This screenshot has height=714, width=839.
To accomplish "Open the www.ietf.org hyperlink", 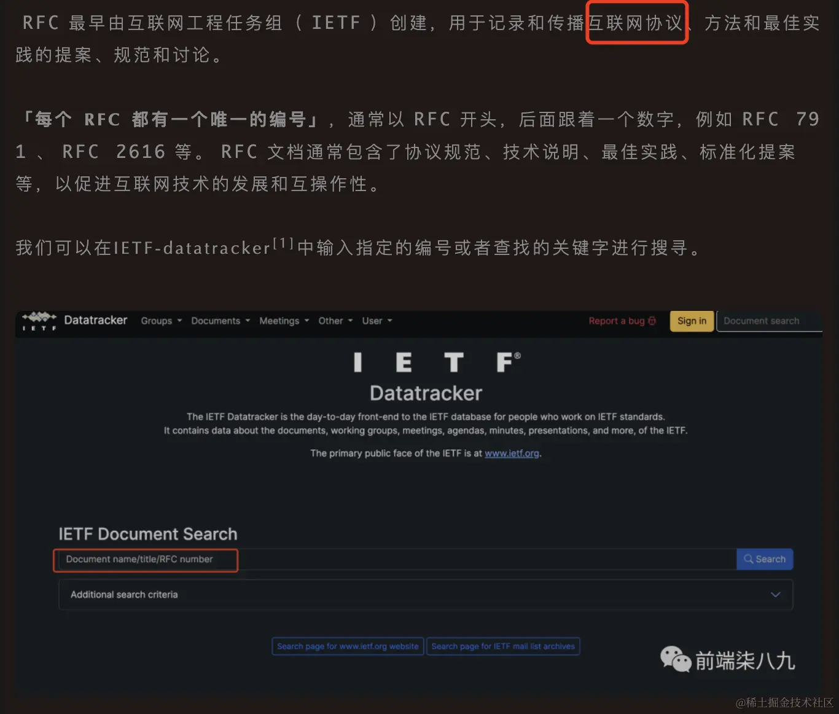I will pos(512,453).
